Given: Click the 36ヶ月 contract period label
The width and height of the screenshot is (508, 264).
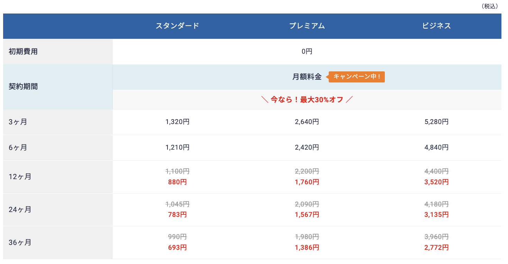Looking at the screenshot, I should (x=20, y=243).
